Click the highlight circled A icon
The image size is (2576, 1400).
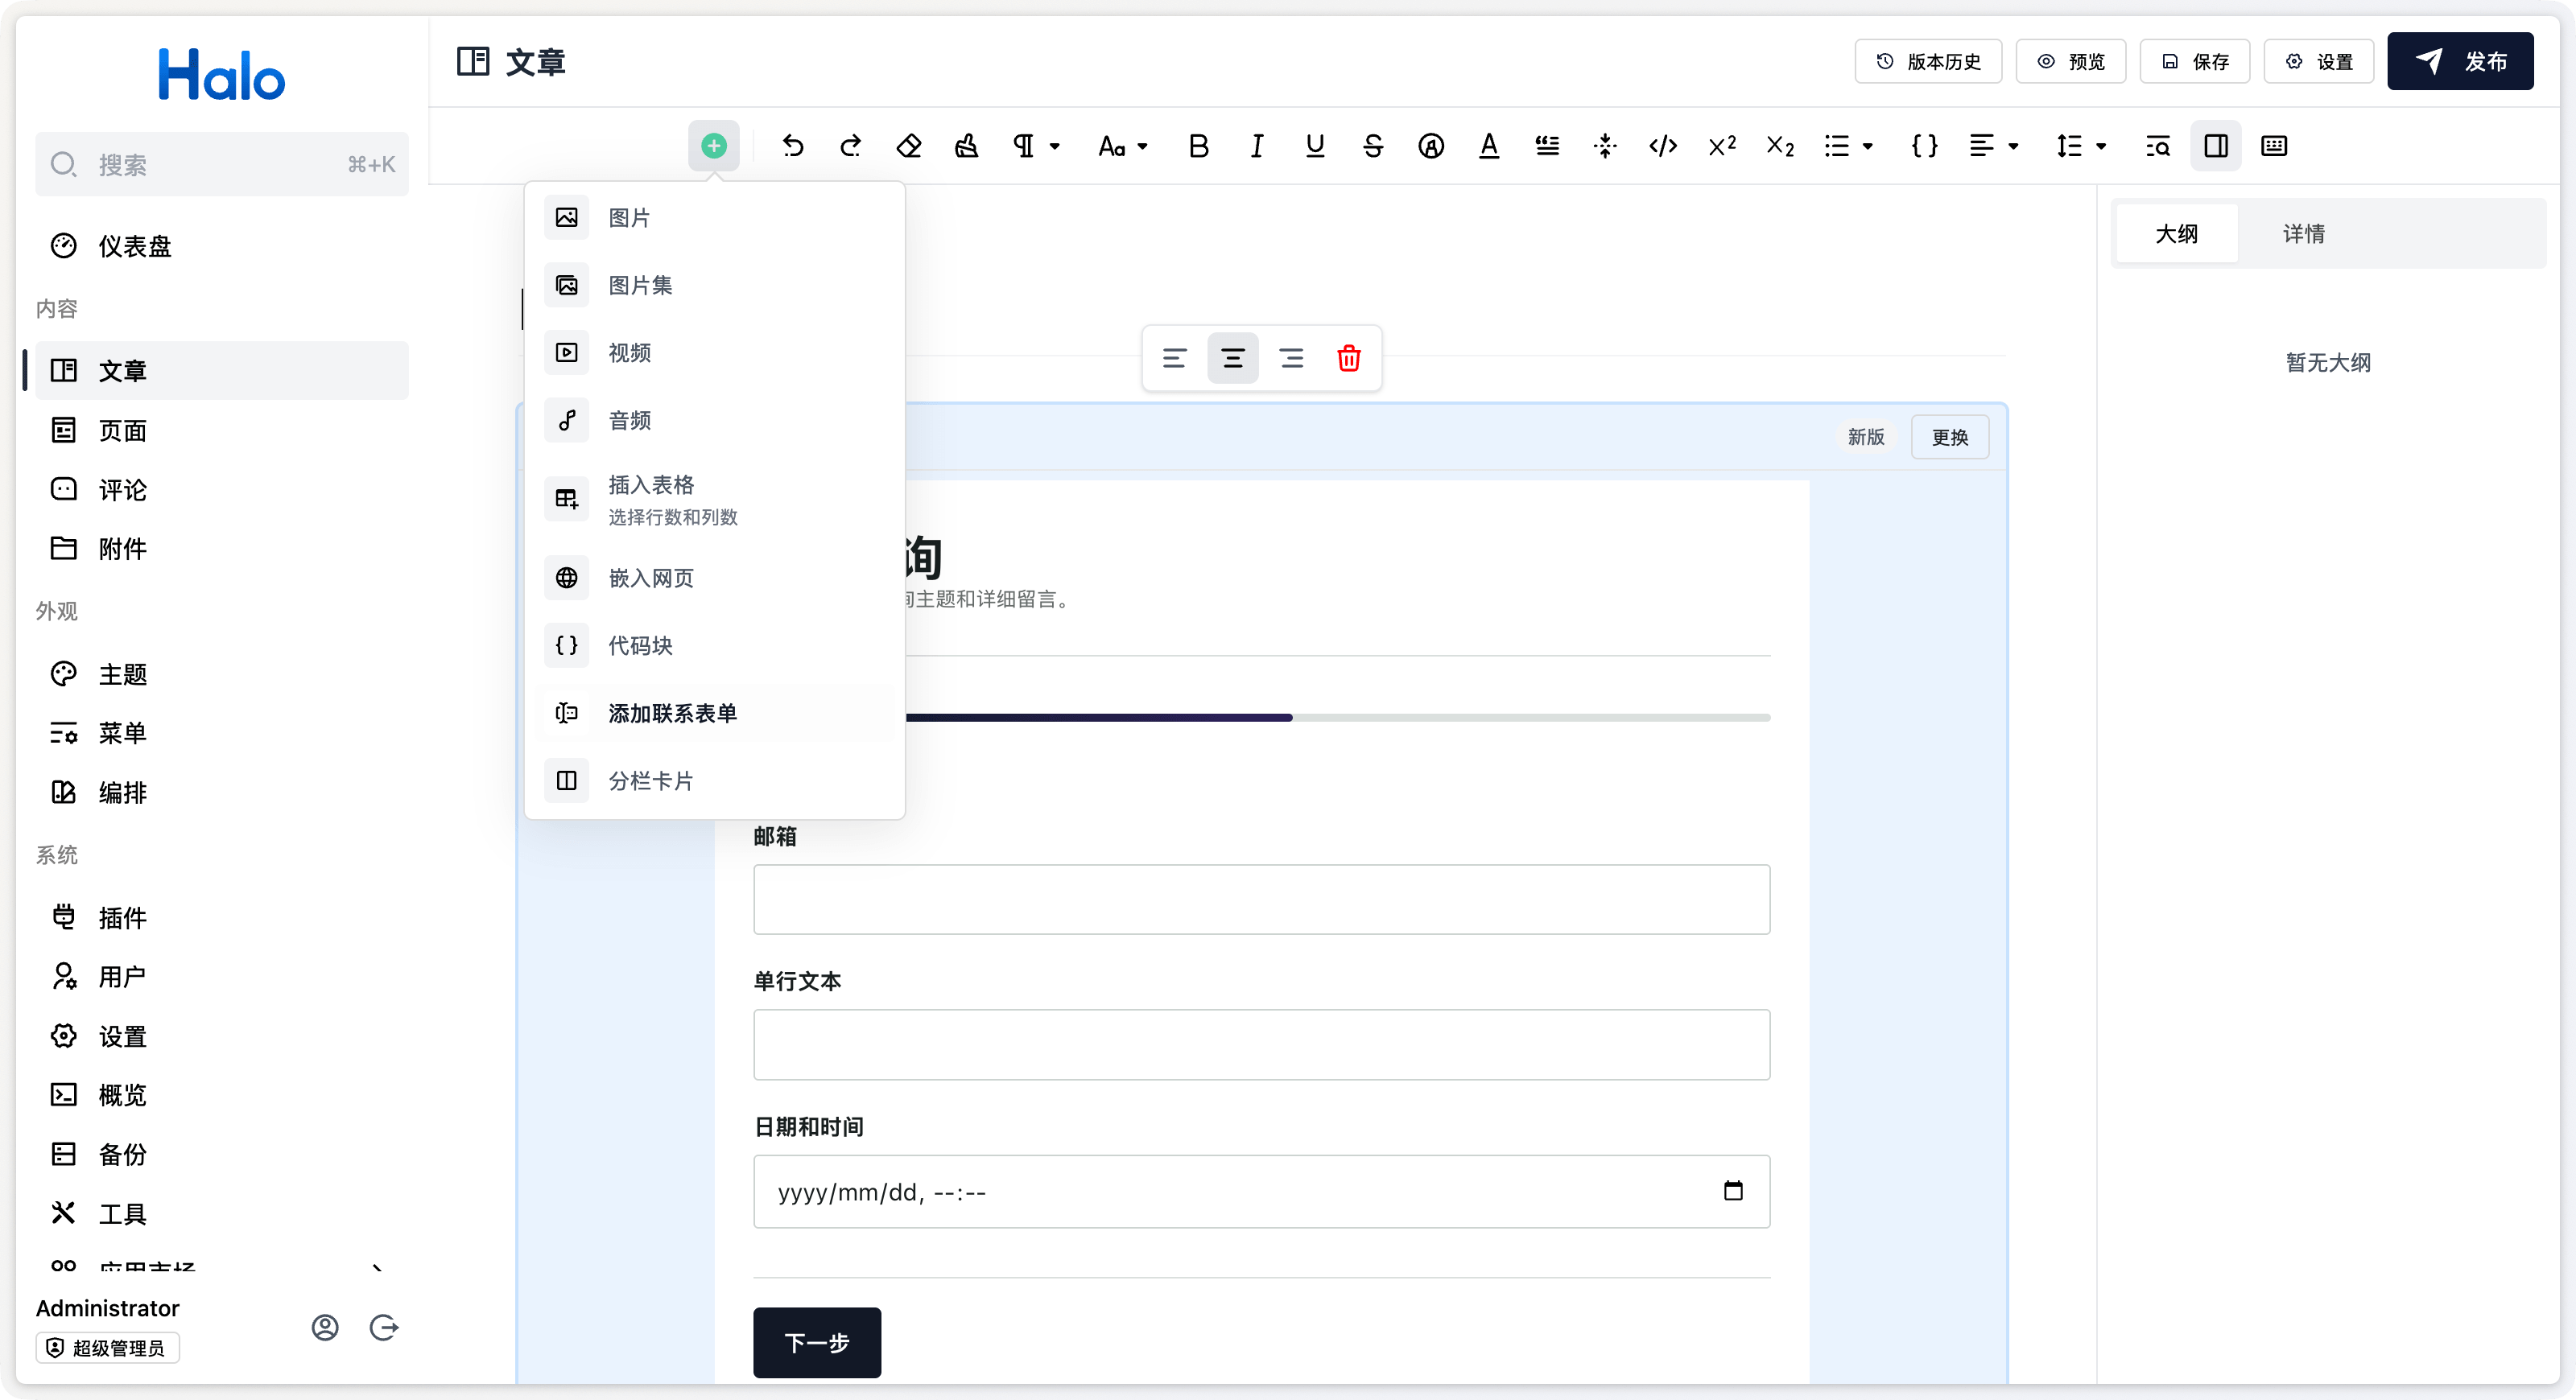click(1430, 146)
